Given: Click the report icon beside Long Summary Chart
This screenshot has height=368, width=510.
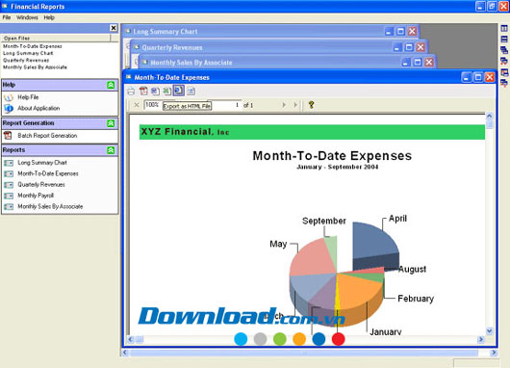Looking at the screenshot, I should (9, 163).
